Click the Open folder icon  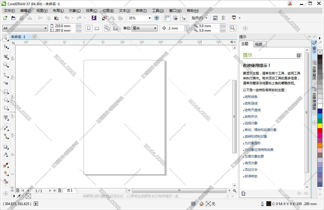click(13, 18)
